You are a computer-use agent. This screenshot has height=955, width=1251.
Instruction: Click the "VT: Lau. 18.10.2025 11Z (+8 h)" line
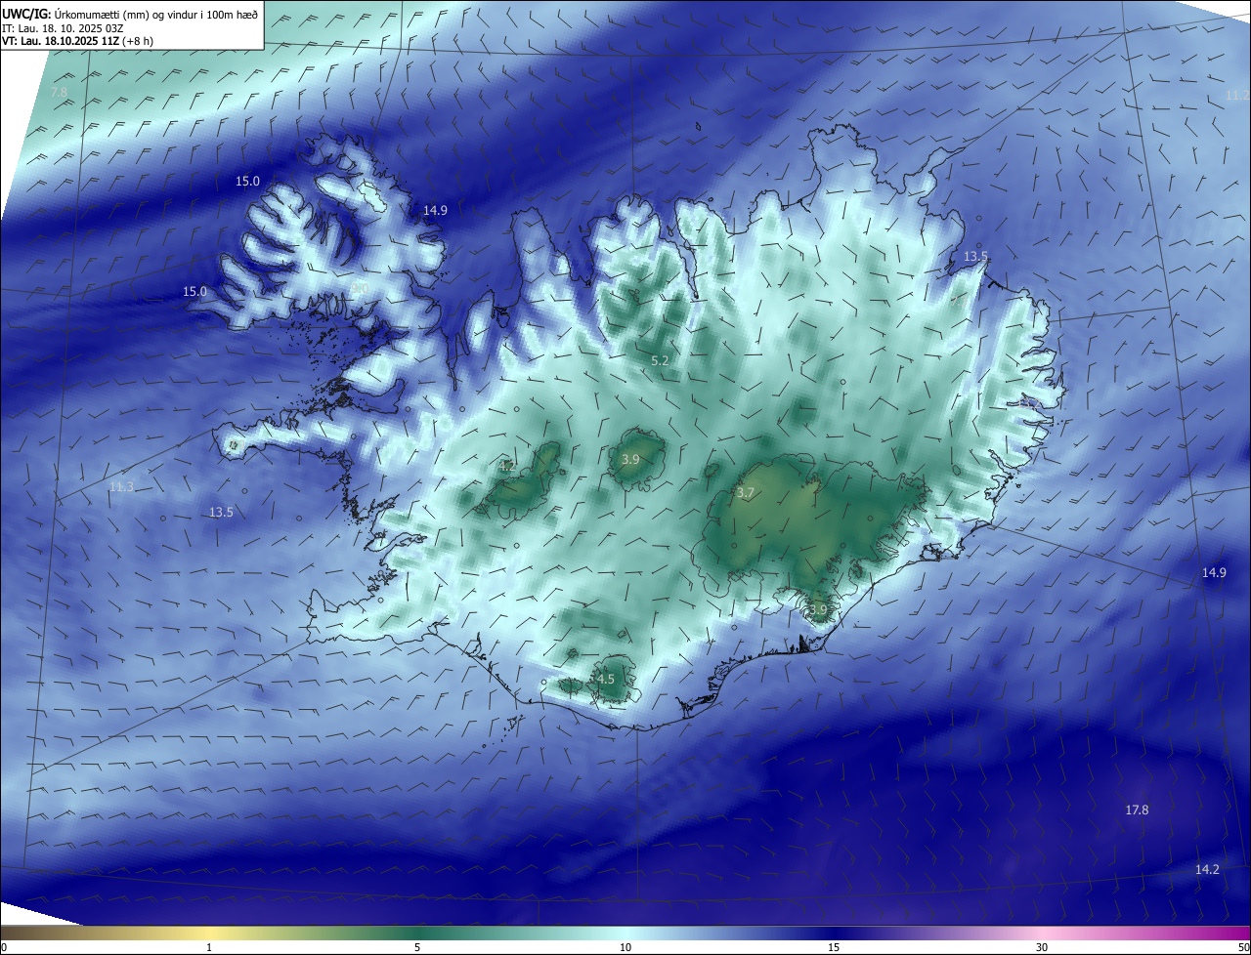[77, 41]
